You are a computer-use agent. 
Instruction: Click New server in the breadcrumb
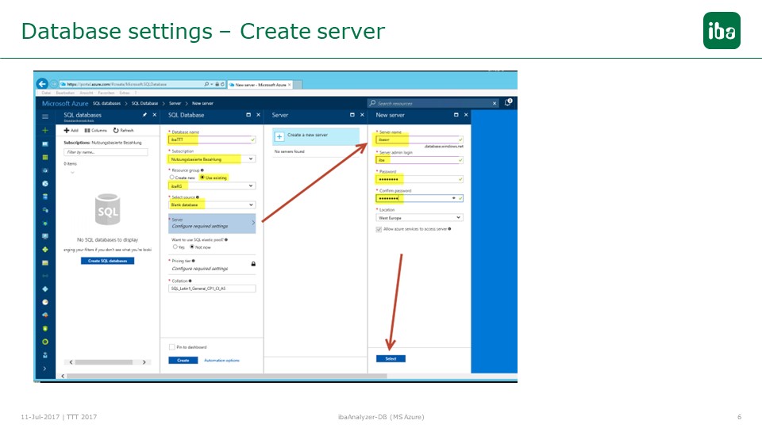(202, 103)
